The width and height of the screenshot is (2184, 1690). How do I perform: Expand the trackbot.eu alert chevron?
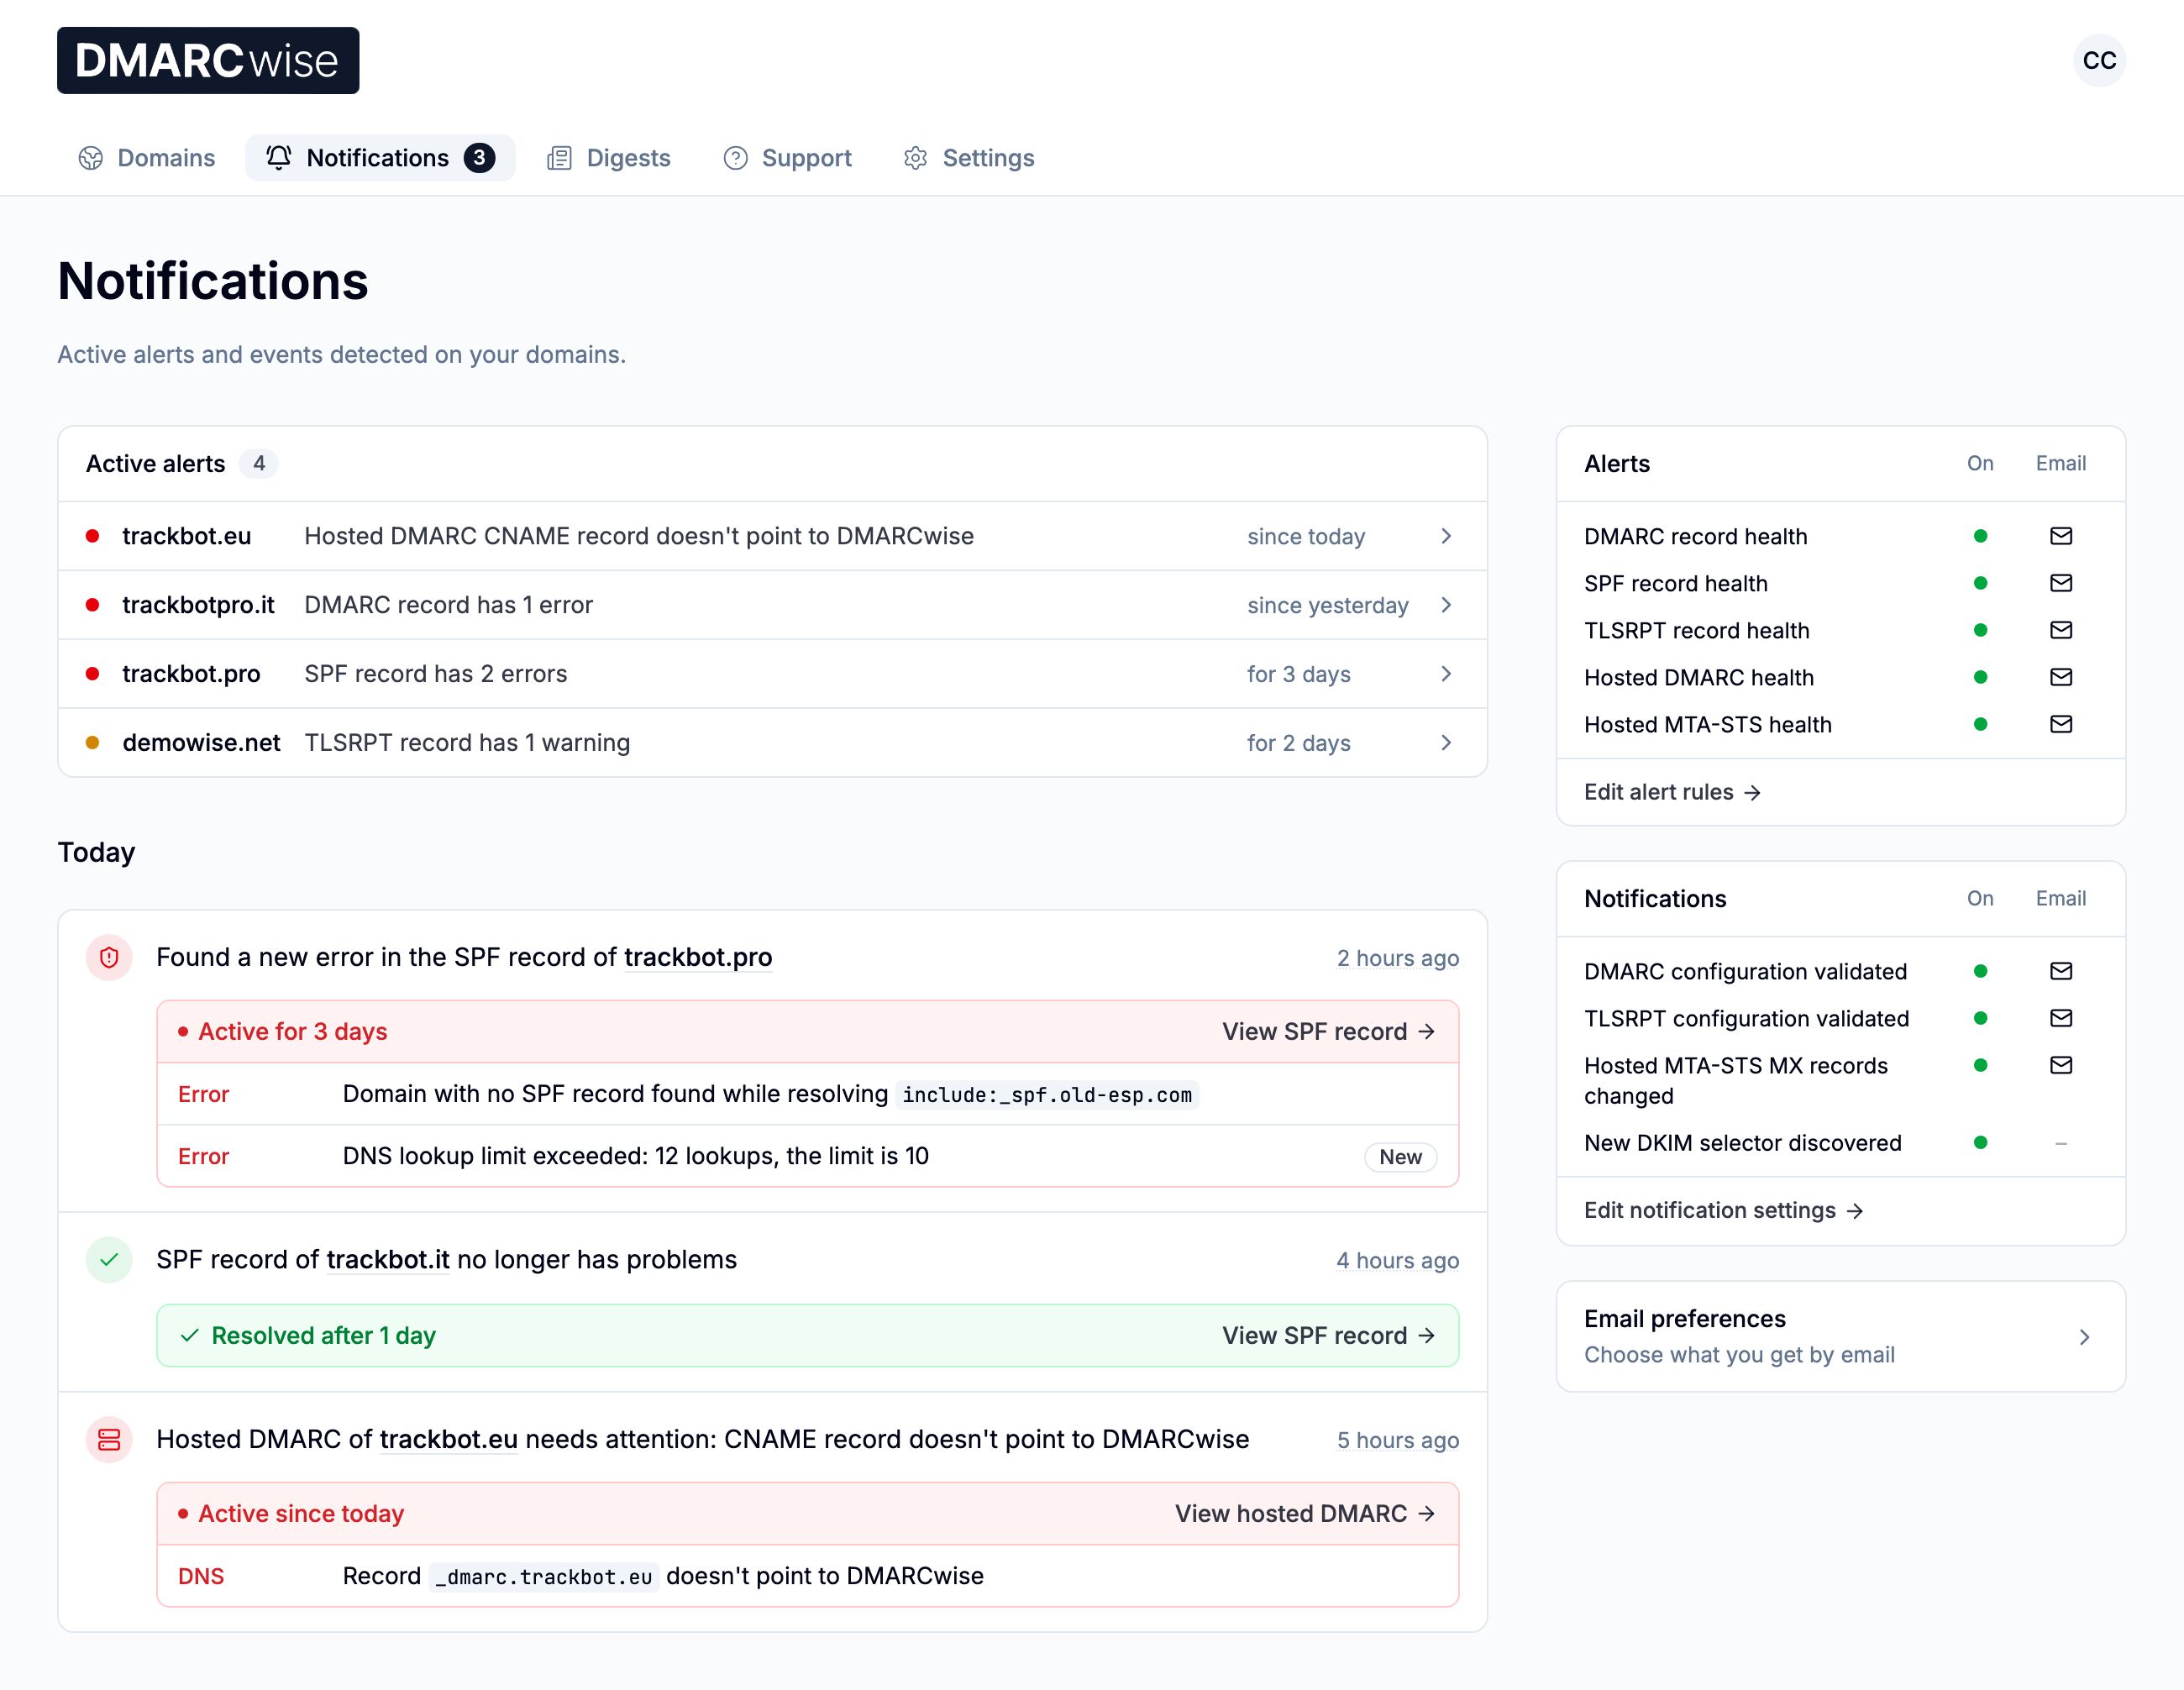1446,536
